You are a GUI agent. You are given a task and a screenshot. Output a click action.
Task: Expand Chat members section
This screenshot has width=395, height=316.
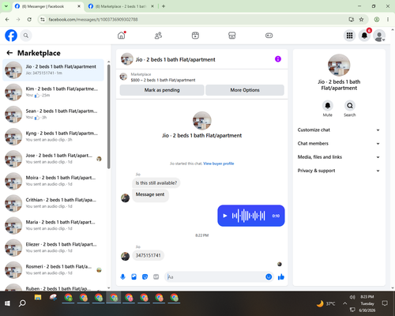(339, 144)
